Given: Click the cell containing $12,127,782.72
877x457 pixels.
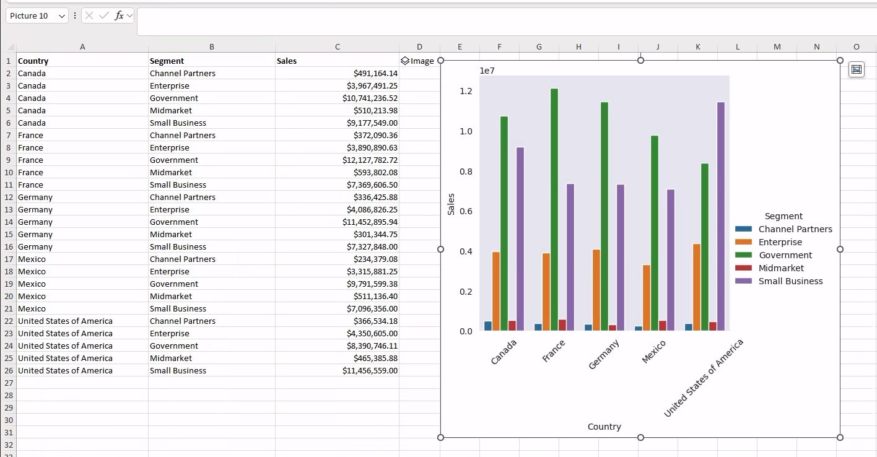Looking at the screenshot, I should 337,160.
